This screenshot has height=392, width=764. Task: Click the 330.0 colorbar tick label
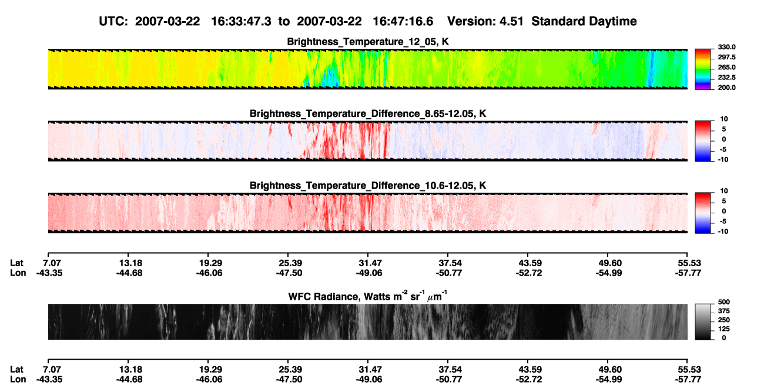(727, 47)
